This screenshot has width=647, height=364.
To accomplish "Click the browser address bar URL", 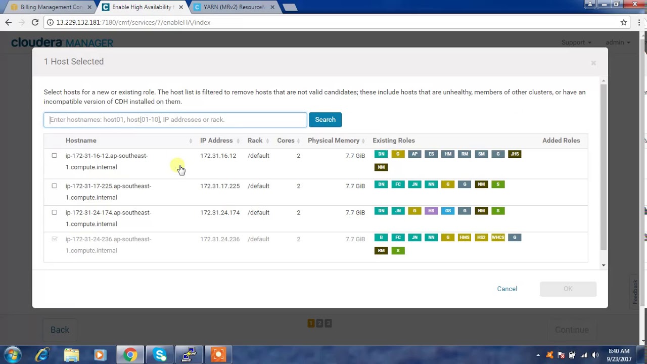I will [133, 22].
